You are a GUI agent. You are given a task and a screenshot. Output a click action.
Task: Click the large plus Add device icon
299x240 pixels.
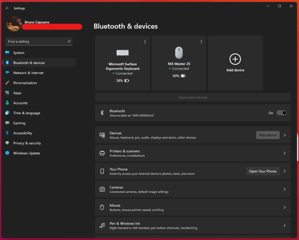point(235,59)
